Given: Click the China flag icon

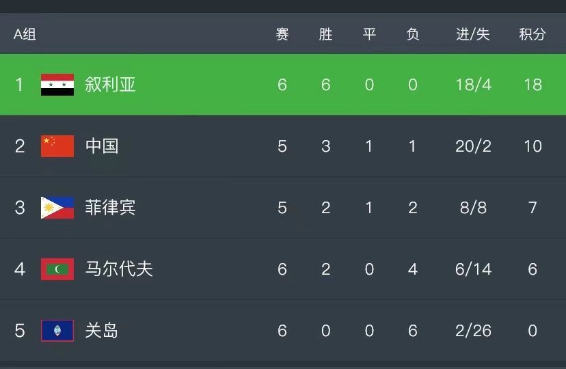Looking at the screenshot, I should pyautogui.click(x=57, y=146).
